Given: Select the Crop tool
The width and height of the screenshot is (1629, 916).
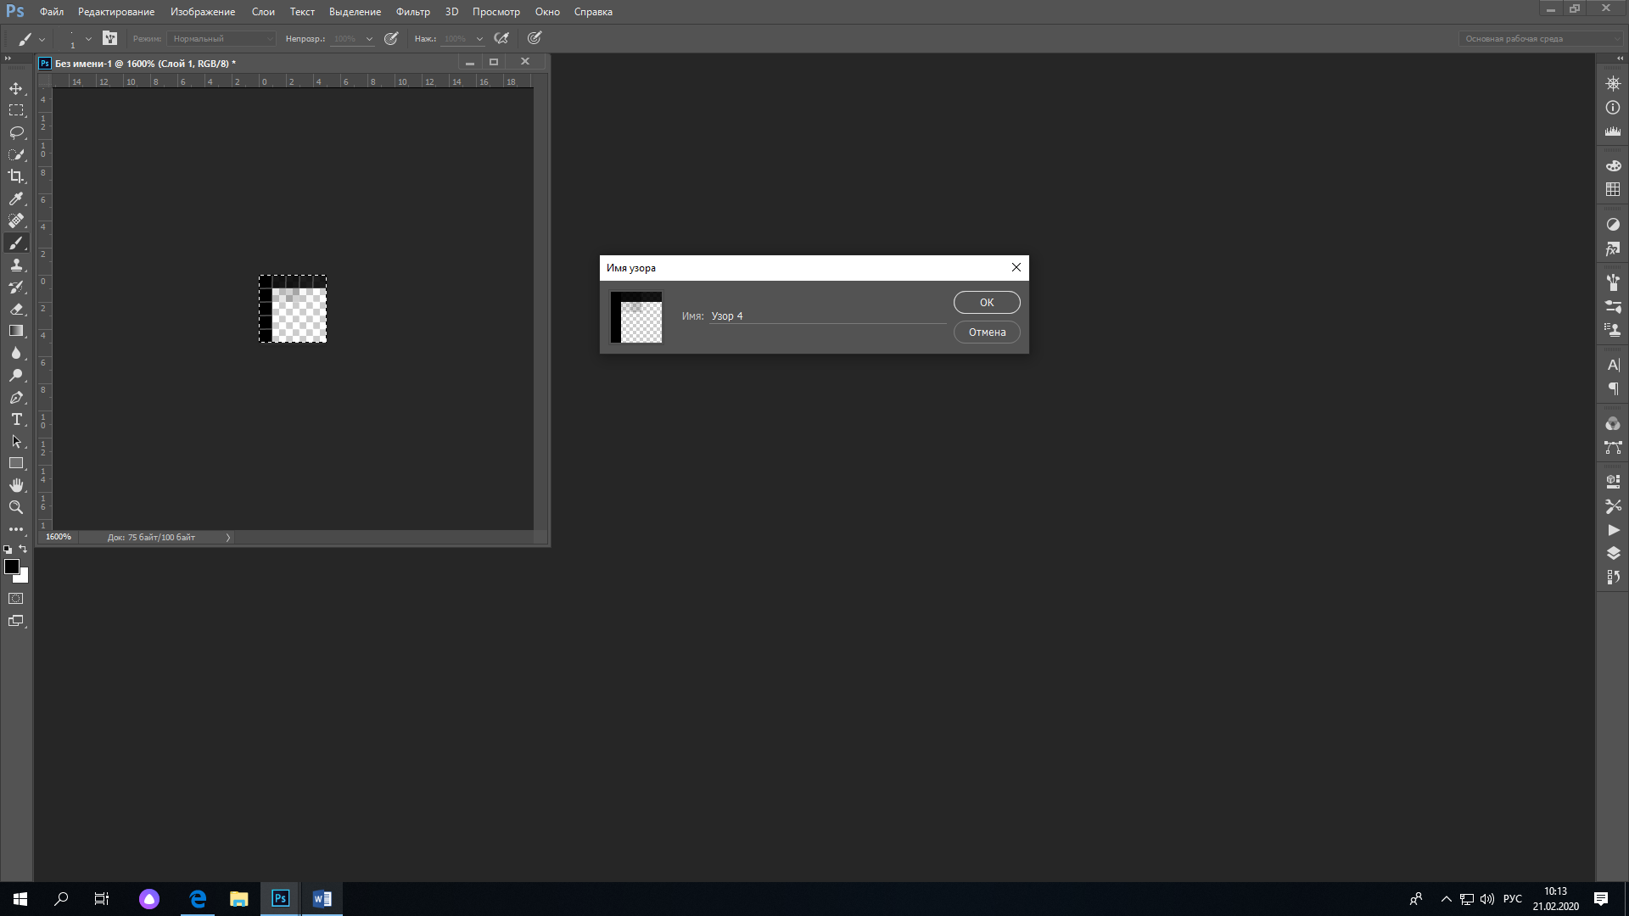Looking at the screenshot, I should pos(16,176).
